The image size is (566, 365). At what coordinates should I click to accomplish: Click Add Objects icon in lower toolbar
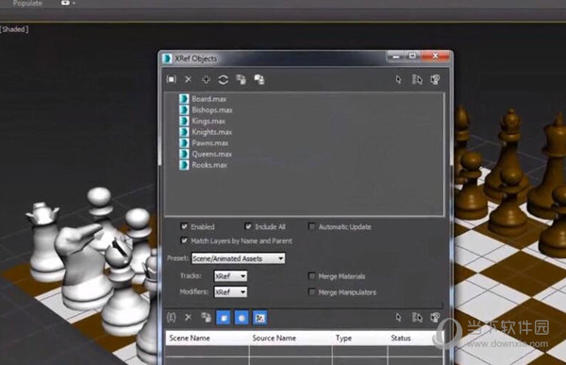point(171,318)
